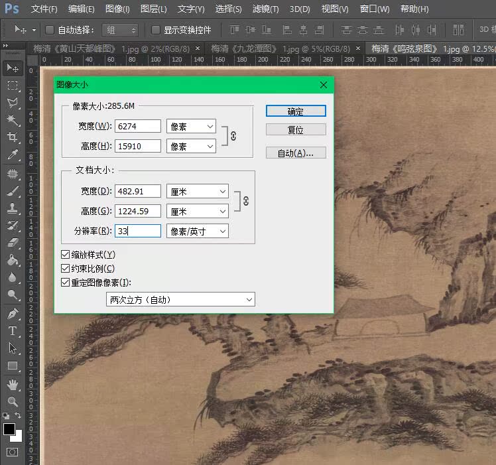Click the white background color swatch
Viewport: 496px width, 465px height.
tap(18, 437)
